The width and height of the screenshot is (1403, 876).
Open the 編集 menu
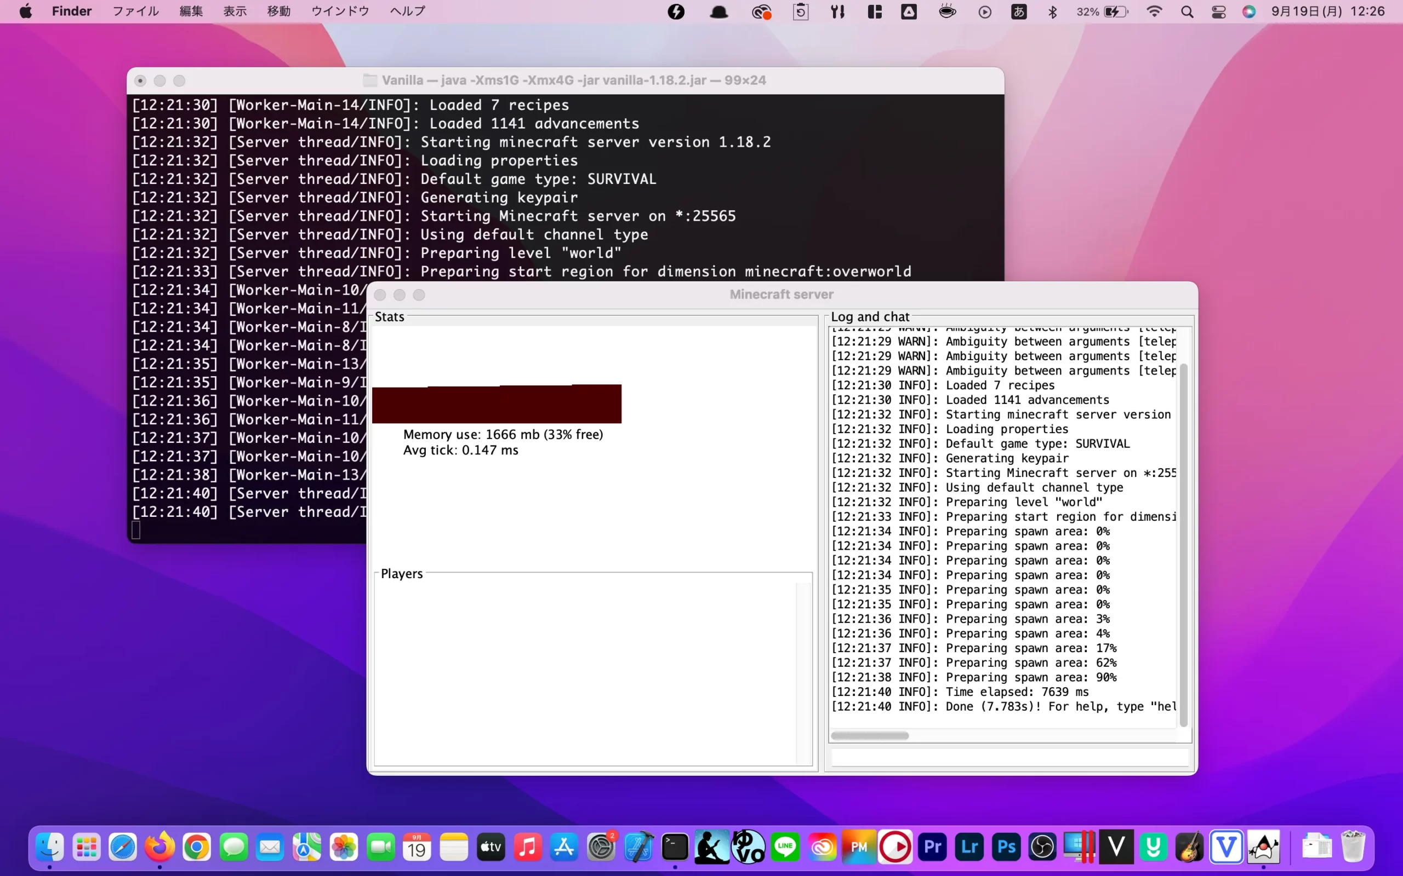click(191, 11)
